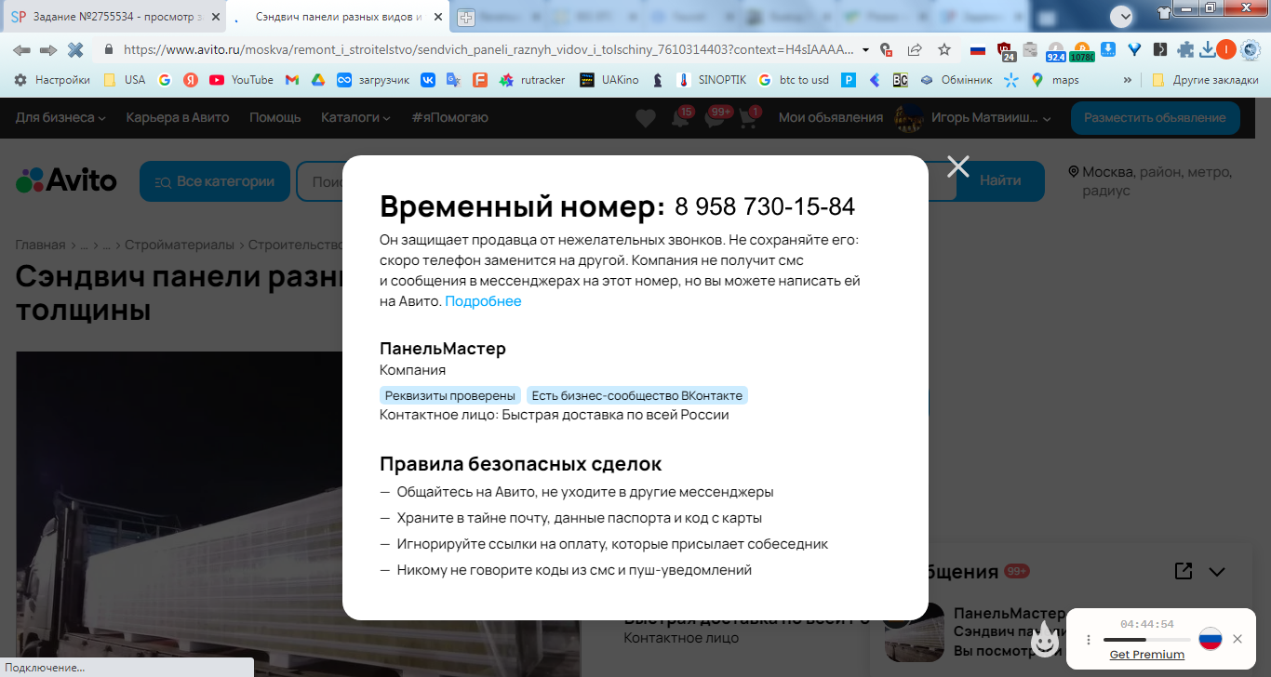Share this page from address bar
This screenshot has height=677, width=1271.
pyautogui.click(x=915, y=49)
